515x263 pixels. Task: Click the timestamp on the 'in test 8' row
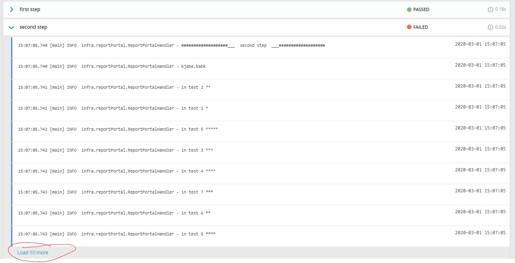coord(480,233)
